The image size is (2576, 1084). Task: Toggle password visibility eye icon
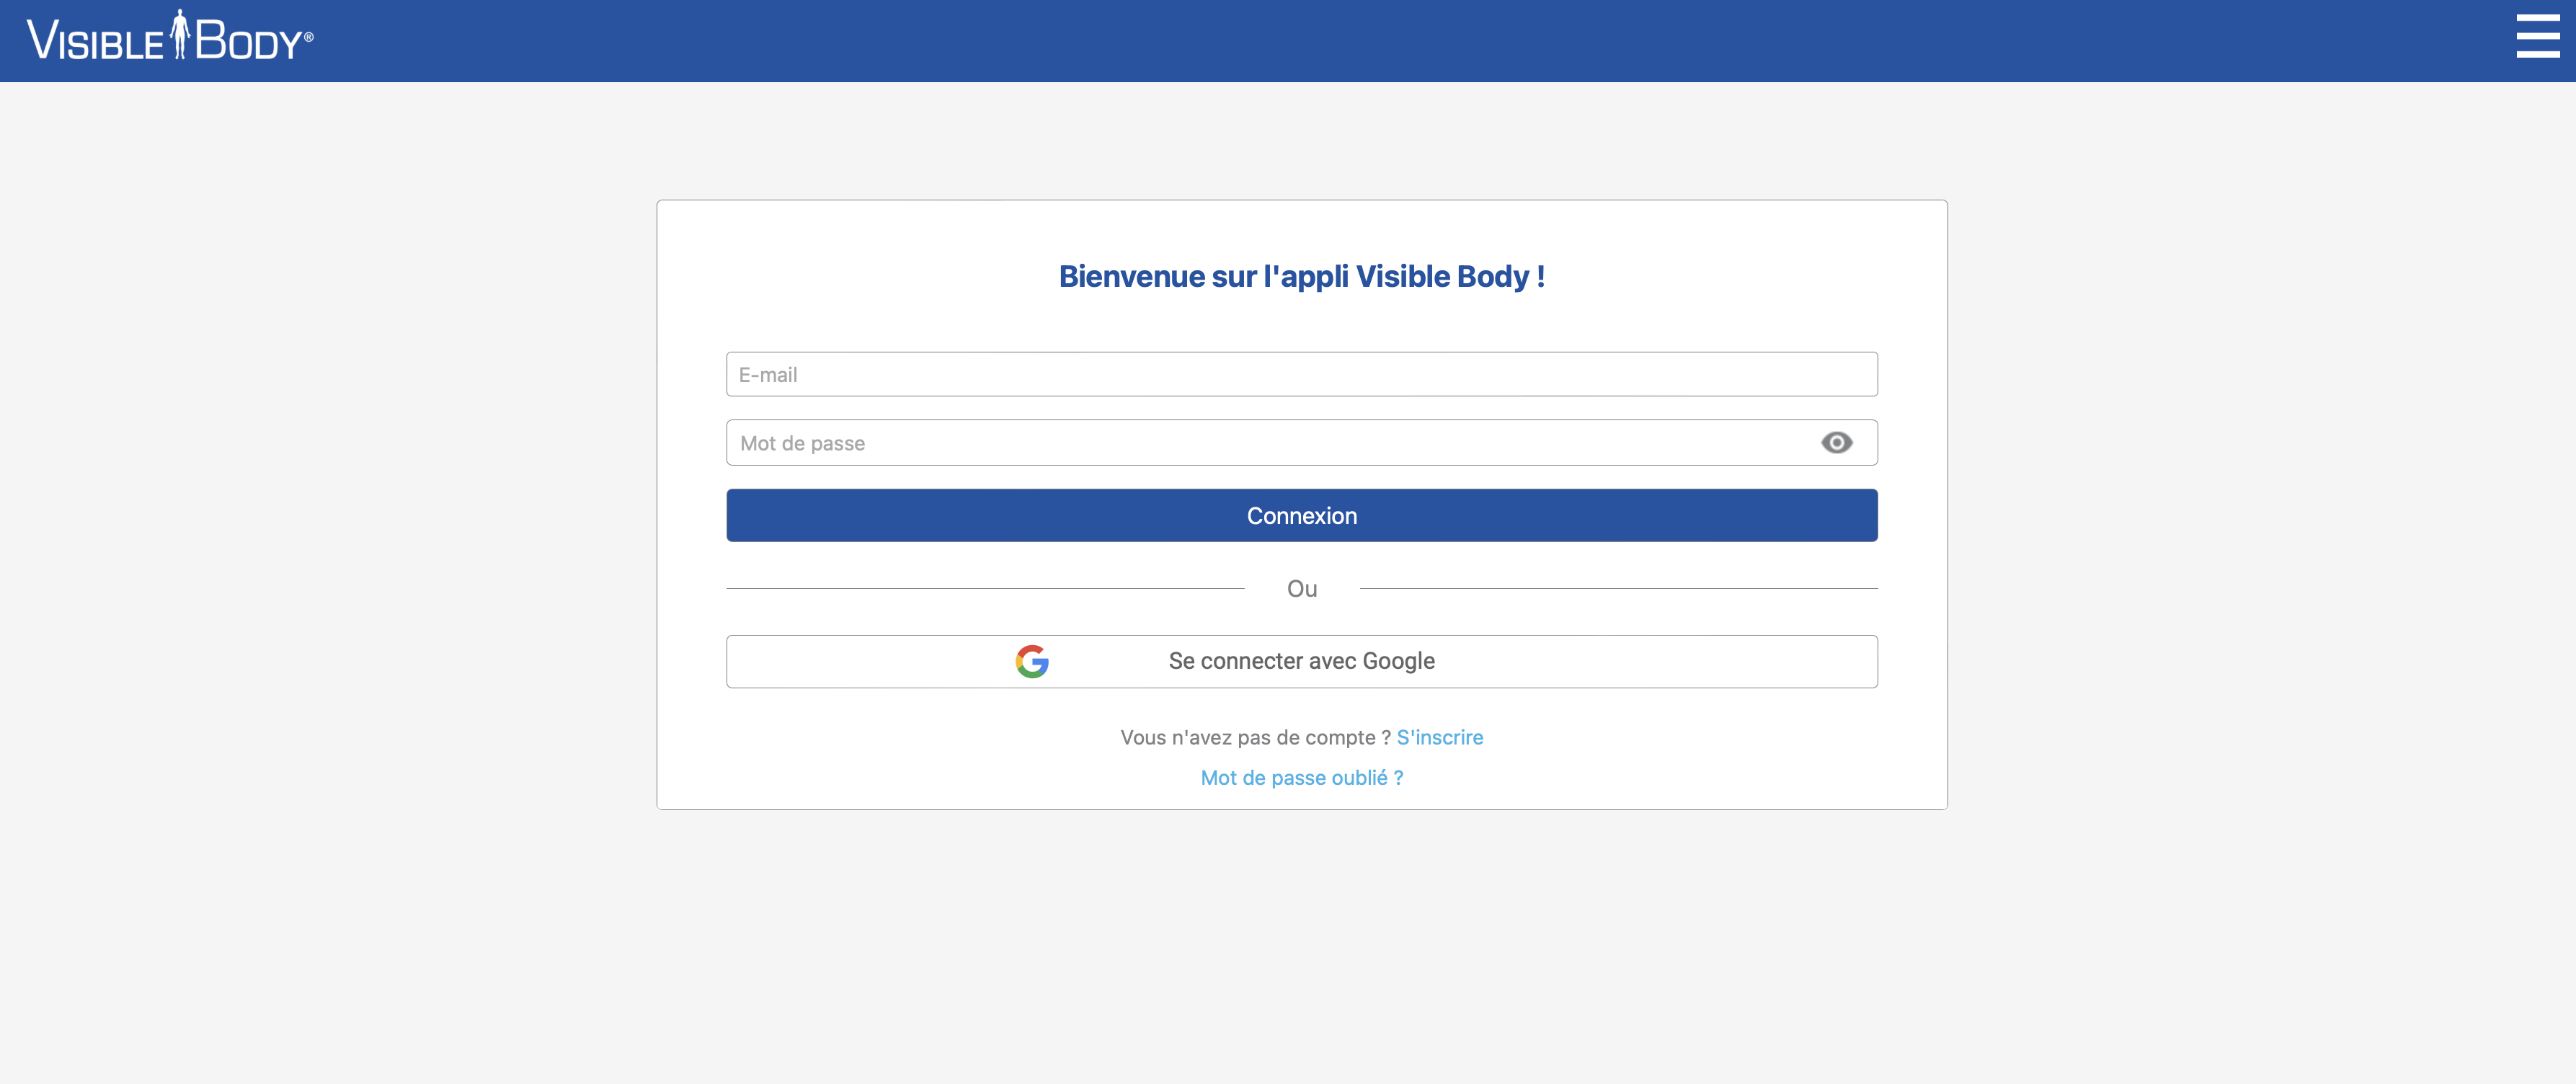(1836, 442)
